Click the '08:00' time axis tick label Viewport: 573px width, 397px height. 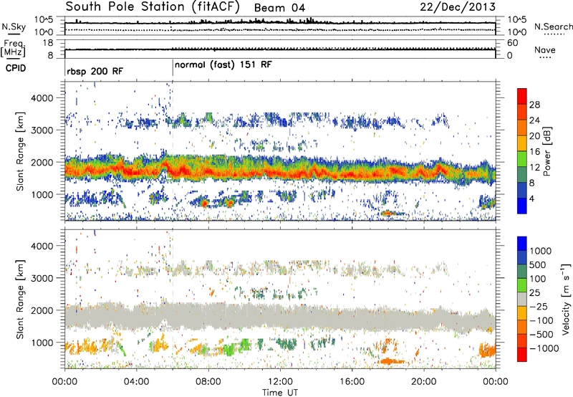pyautogui.click(x=208, y=382)
